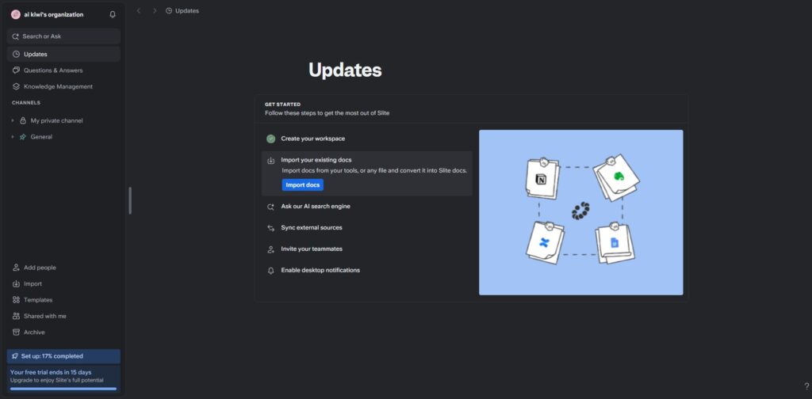
Task: Click the sidebar resize handle
Action: click(x=130, y=200)
